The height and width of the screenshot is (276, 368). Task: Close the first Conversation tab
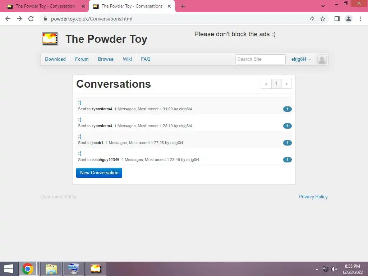click(x=83, y=6)
